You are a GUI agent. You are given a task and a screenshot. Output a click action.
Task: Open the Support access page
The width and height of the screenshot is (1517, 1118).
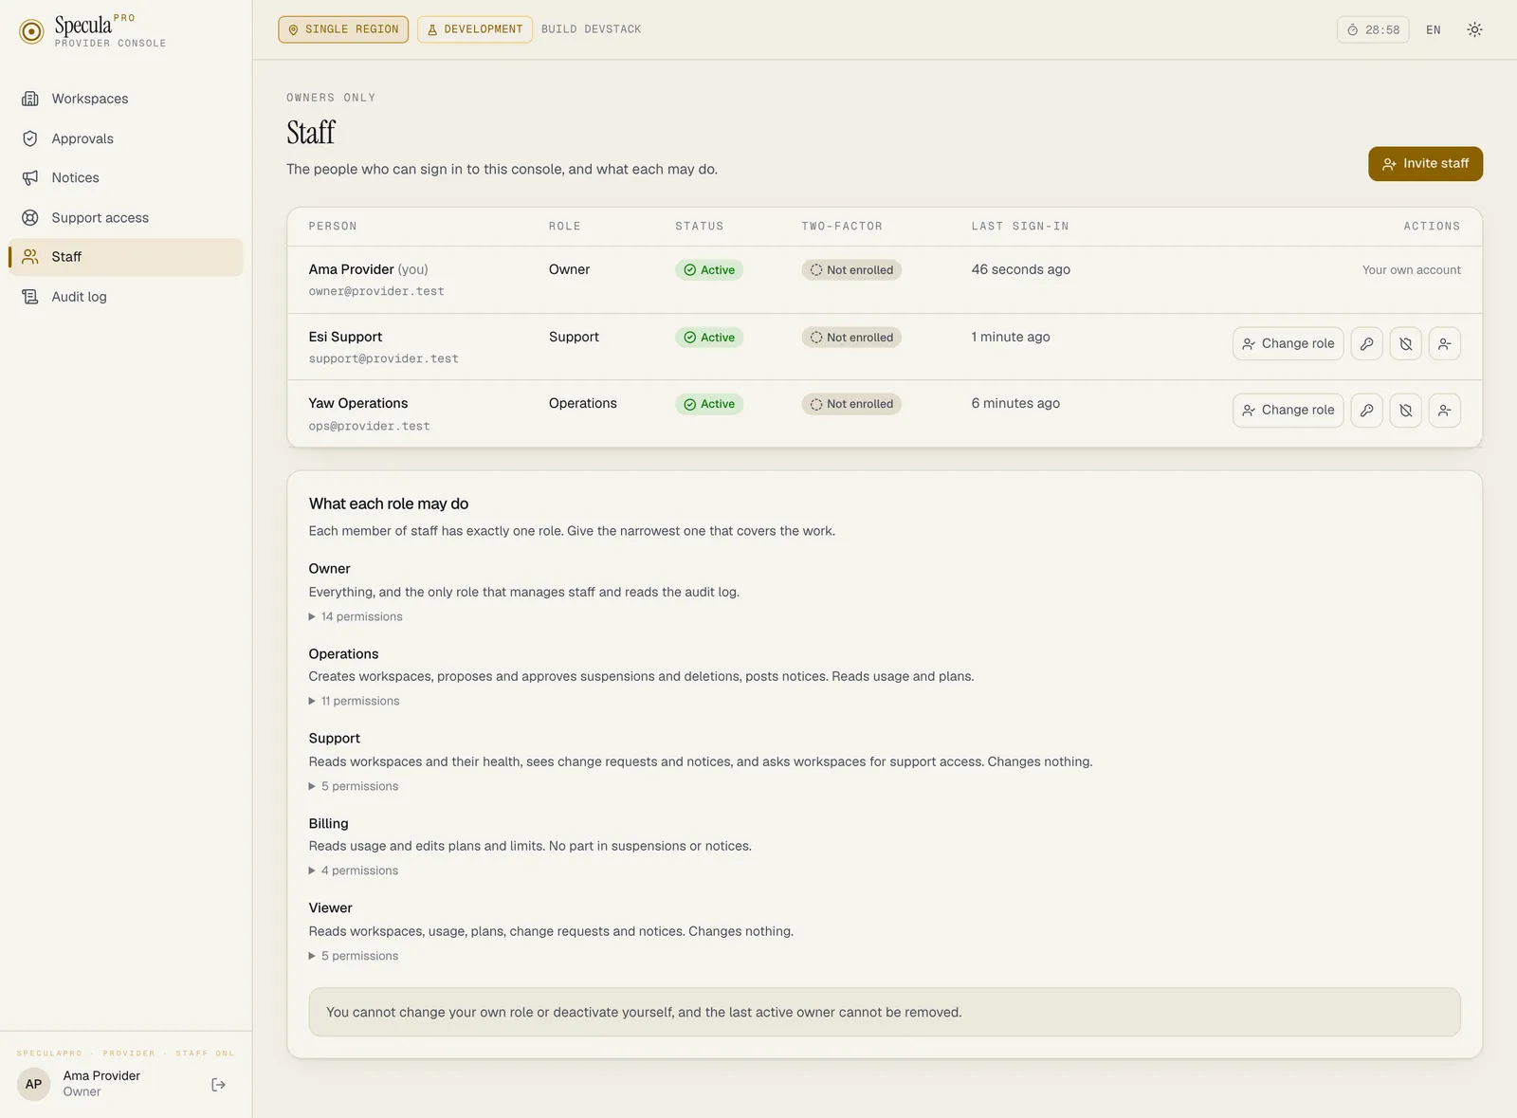(125, 217)
